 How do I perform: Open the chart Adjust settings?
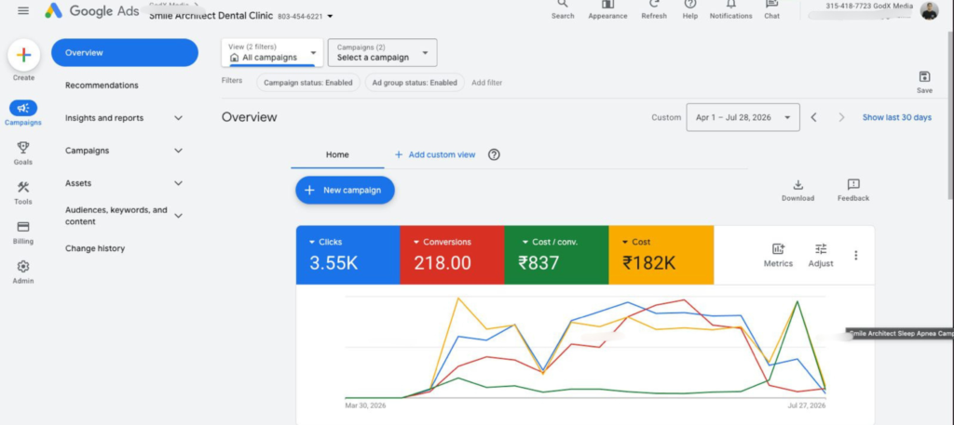click(x=821, y=255)
